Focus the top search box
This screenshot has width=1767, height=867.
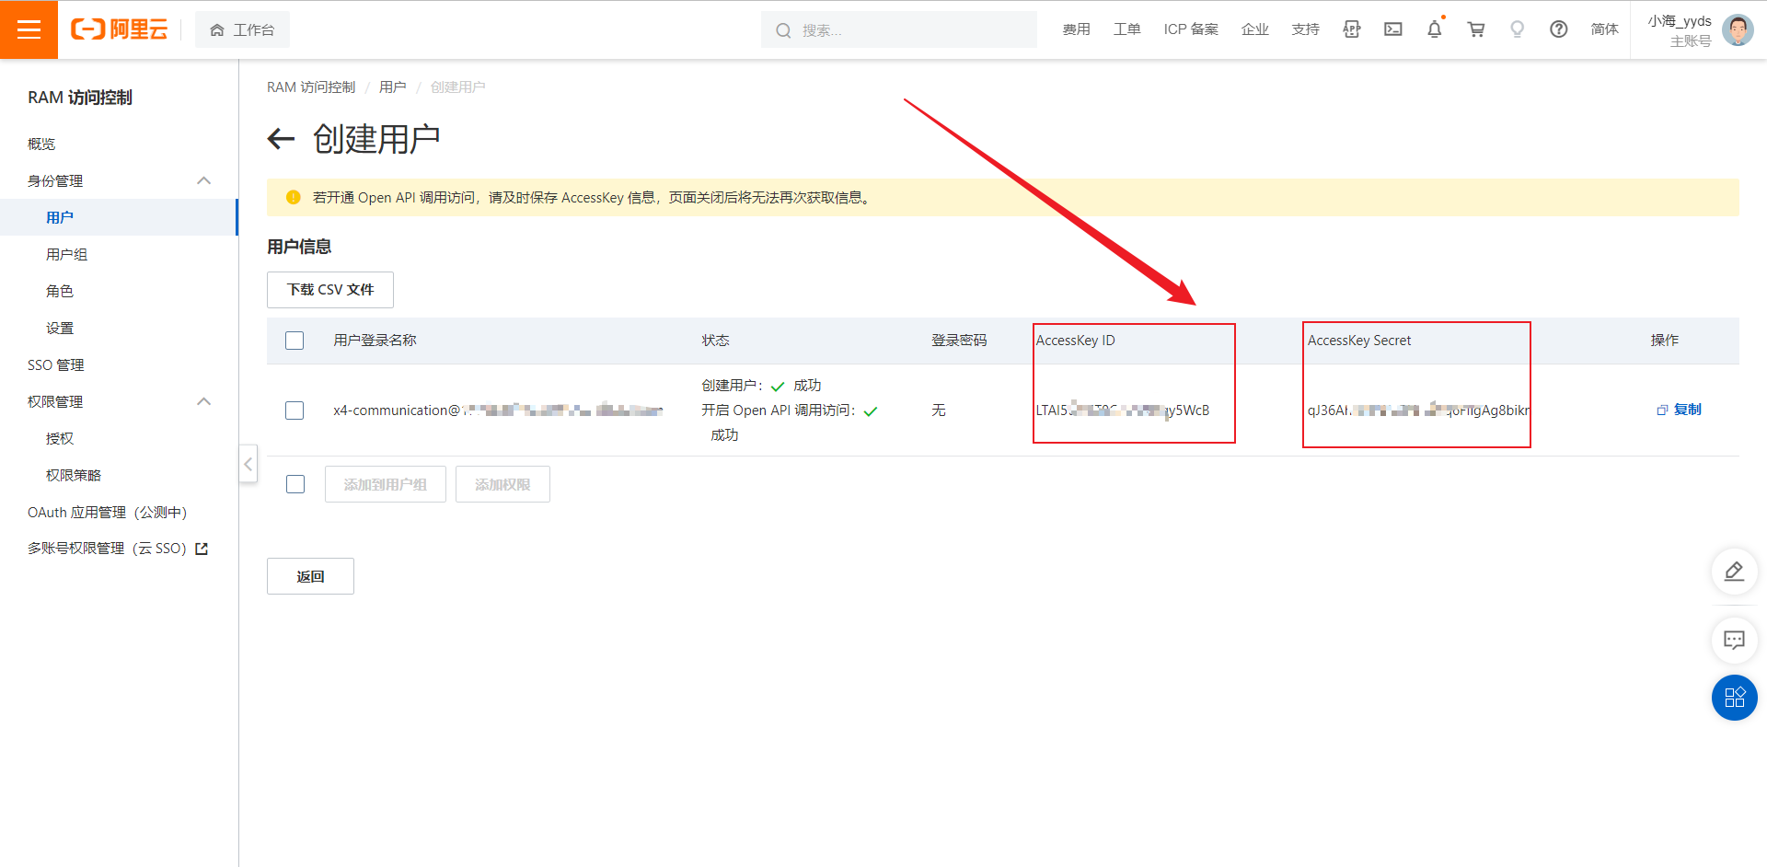pos(898,29)
